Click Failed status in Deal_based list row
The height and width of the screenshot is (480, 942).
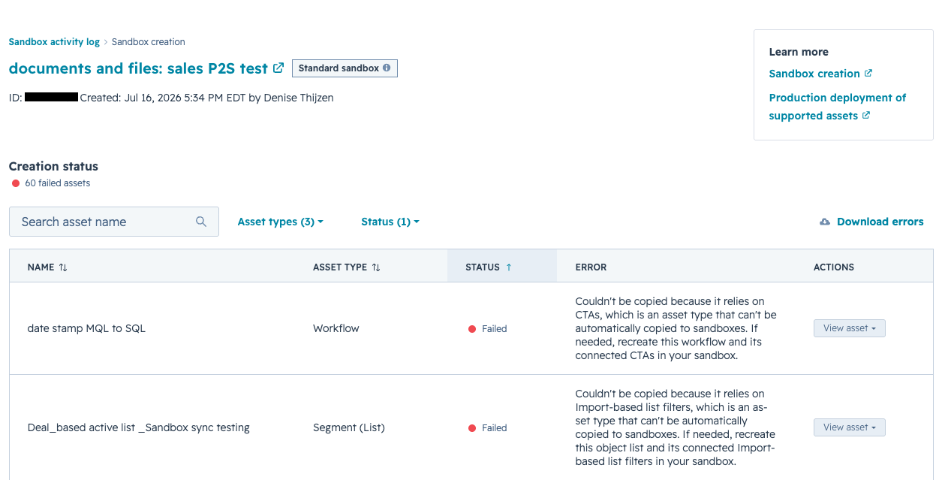tap(488, 428)
